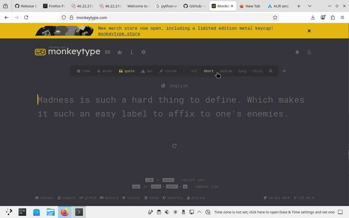Switch to the New Tab tab
Image resolution: width=349 pixels, height=218 pixels.
tap(250, 6)
